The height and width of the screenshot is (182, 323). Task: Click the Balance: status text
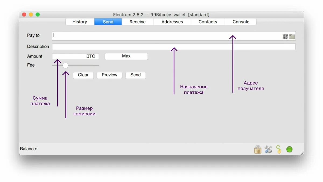click(x=29, y=149)
